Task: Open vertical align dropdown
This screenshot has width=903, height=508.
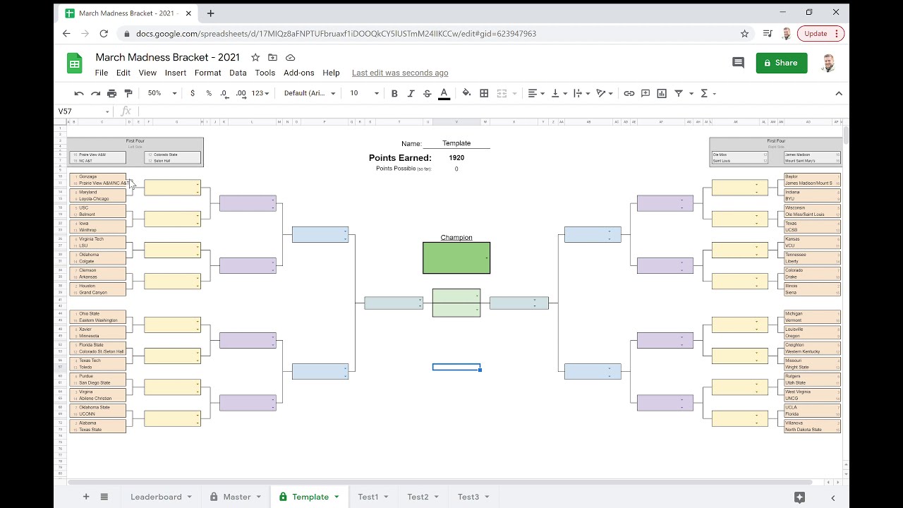Action: pos(559,93)
